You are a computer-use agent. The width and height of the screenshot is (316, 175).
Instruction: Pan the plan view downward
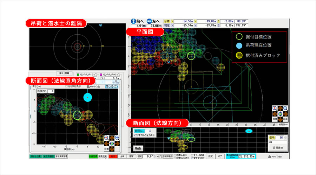[x=280, y=119]
